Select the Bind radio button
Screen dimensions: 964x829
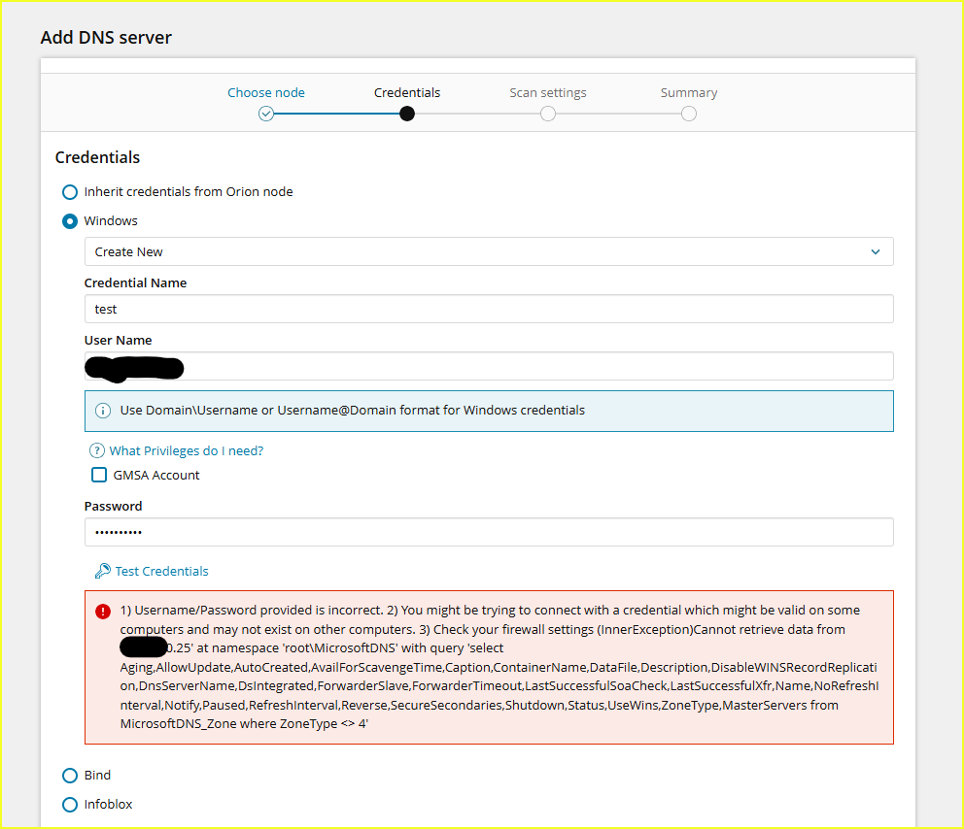(70, 776)
